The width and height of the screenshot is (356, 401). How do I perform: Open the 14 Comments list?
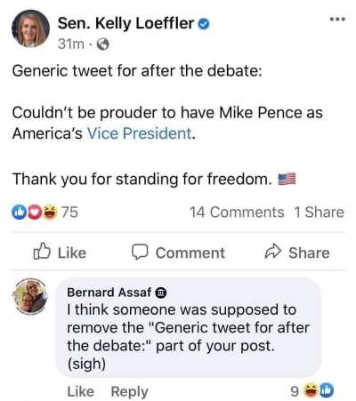coord(237,213)
